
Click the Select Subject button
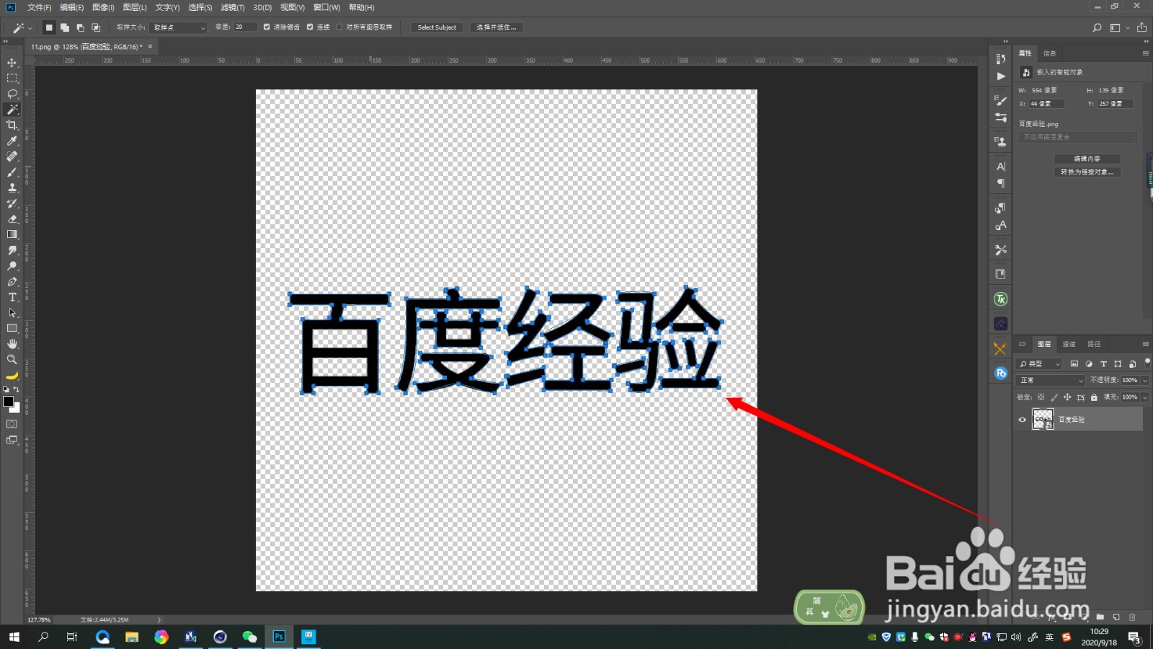click(437, 27)
